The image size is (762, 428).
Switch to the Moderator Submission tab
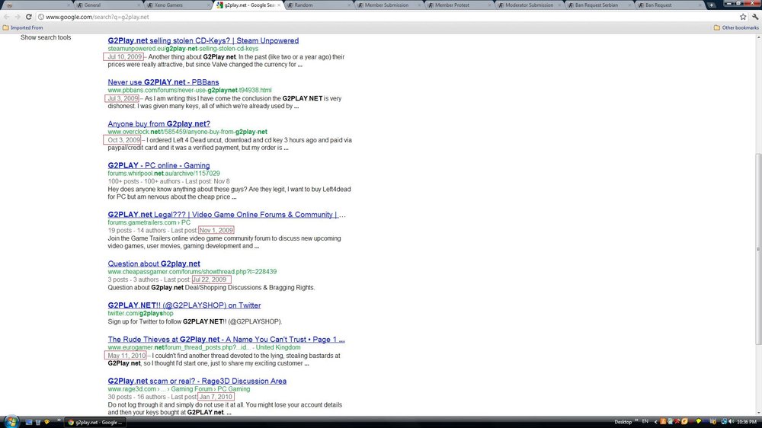[528, 5]
